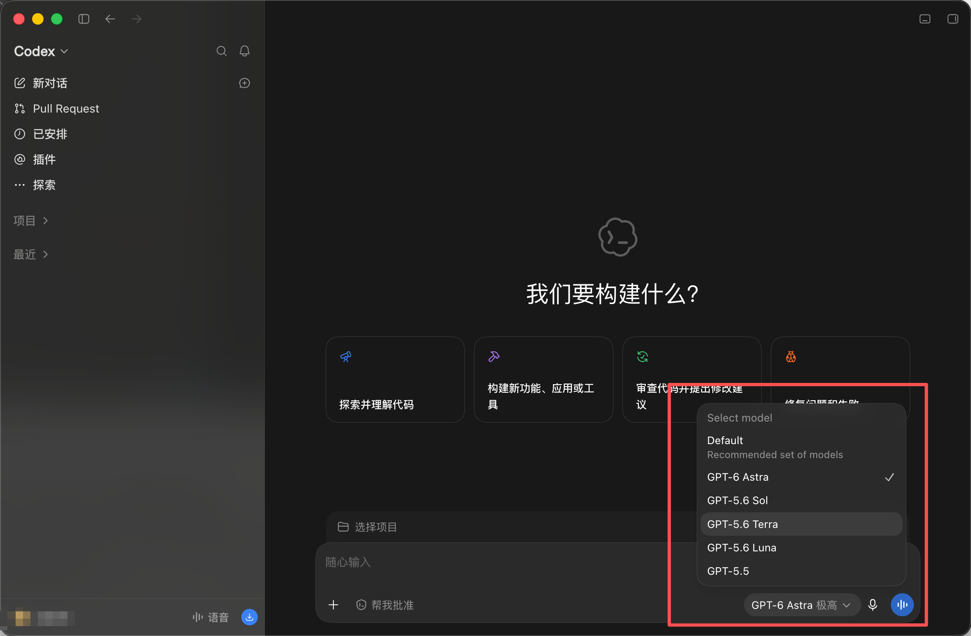Click the 帮我批准 approval button
The width and height of the screenshot is (971, 636).
[385, 605]
